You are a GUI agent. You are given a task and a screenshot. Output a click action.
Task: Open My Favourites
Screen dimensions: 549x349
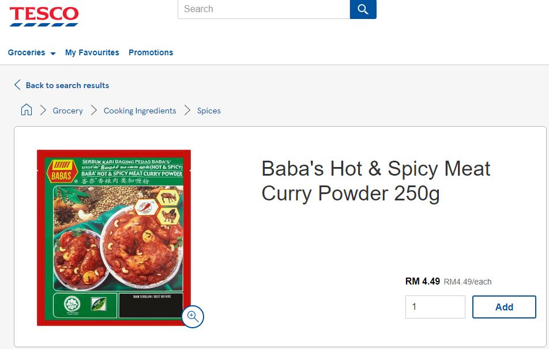click(92, 52)
